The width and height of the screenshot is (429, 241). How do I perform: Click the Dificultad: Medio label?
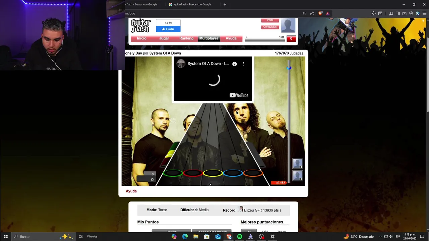coord(194,210)
